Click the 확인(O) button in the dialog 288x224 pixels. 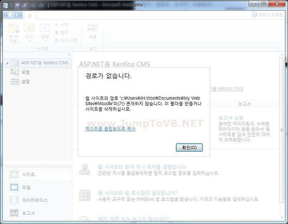pos(189,147)
